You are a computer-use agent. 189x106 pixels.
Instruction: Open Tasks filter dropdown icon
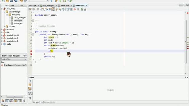[30, 93]
